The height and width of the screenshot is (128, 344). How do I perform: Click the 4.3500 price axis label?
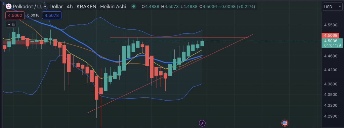(331, 95)
